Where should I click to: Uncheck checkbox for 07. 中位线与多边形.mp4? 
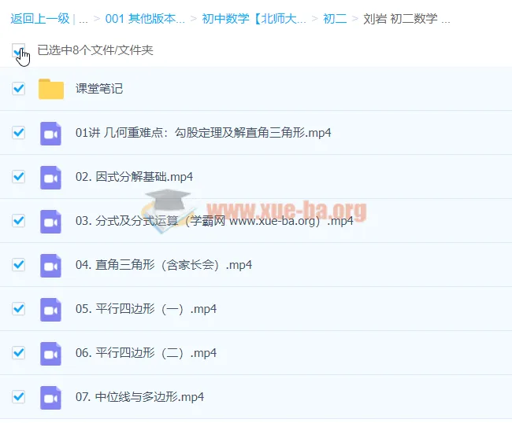[19, 397]
